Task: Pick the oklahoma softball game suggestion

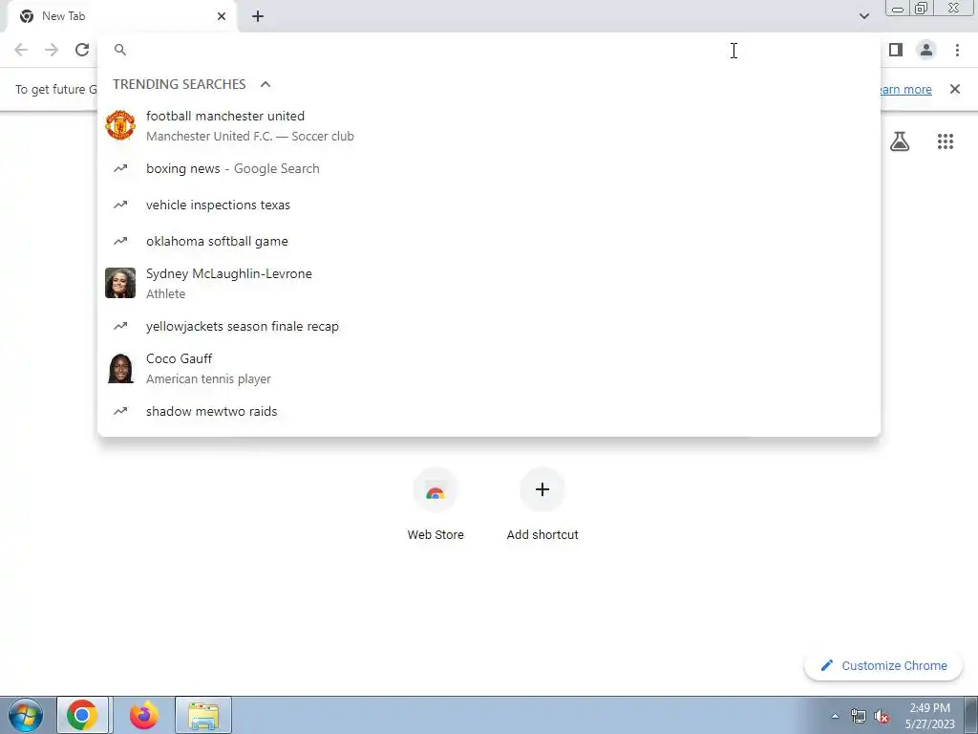Action: coord(489,241)
